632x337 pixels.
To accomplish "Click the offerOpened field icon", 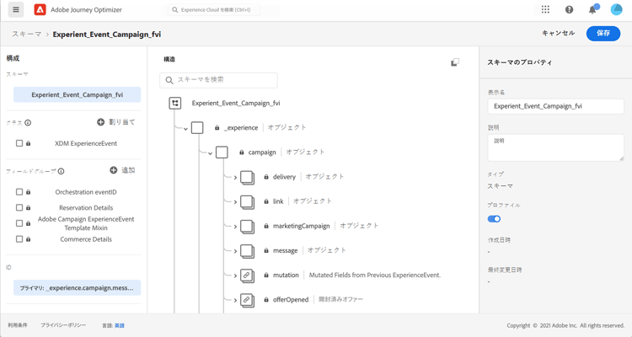I will (x=247, y=300).
